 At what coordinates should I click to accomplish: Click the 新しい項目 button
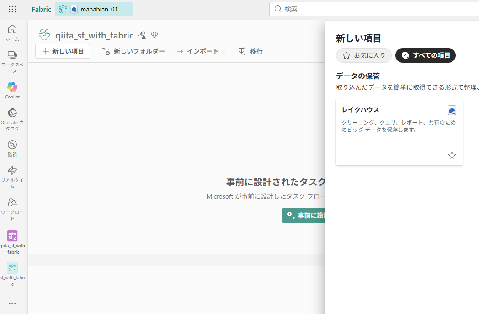pyautogui.click(x=63, y=51)
